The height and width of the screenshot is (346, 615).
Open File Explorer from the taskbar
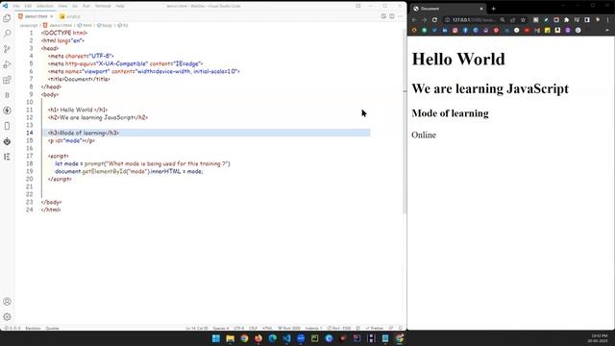point(231,338)
